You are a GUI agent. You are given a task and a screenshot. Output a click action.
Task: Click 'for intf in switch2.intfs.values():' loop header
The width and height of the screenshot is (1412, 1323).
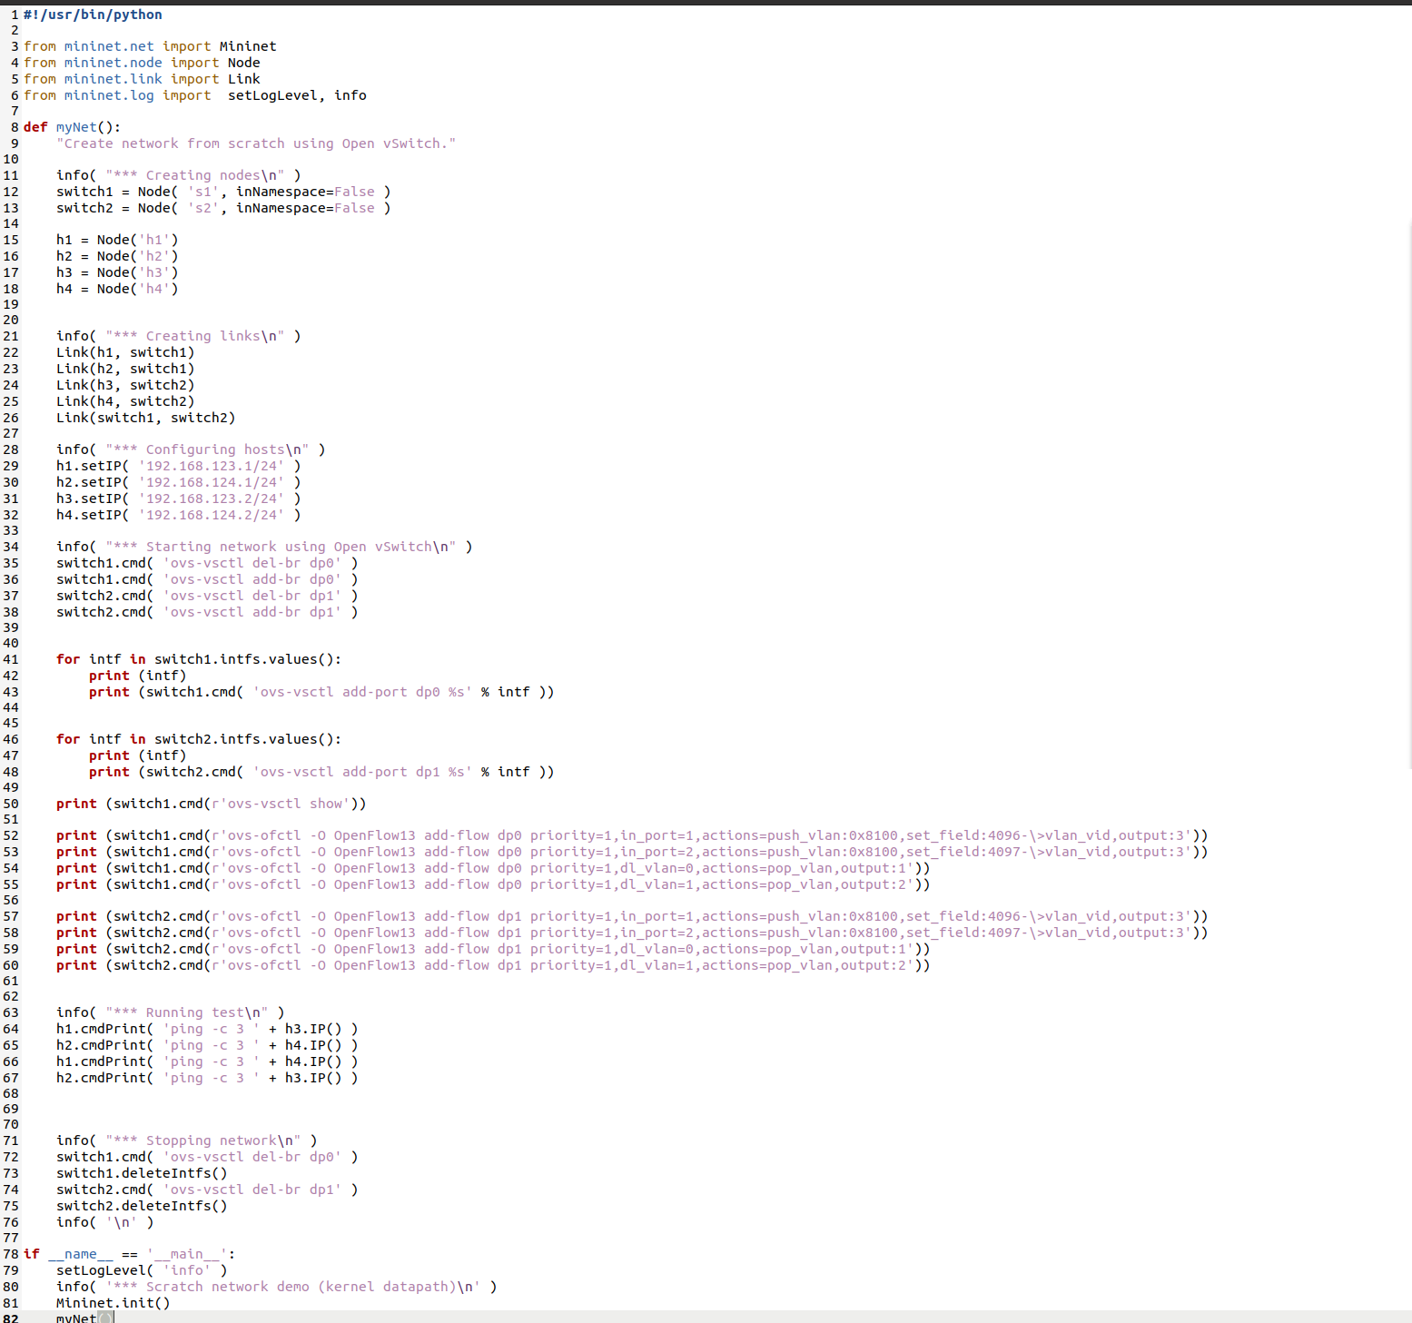(x=199, y=739)
